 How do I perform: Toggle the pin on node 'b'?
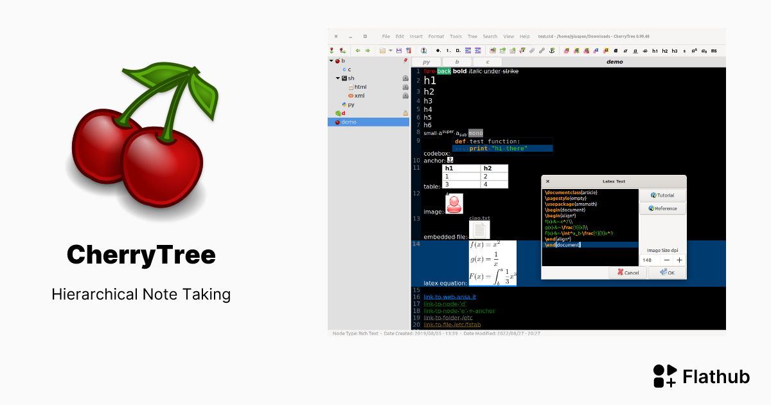(405, 60)
